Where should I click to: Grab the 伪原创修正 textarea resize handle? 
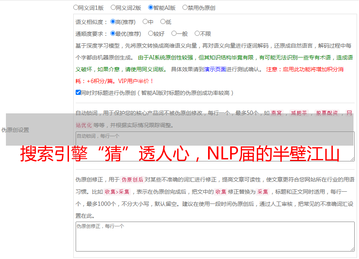352,249
